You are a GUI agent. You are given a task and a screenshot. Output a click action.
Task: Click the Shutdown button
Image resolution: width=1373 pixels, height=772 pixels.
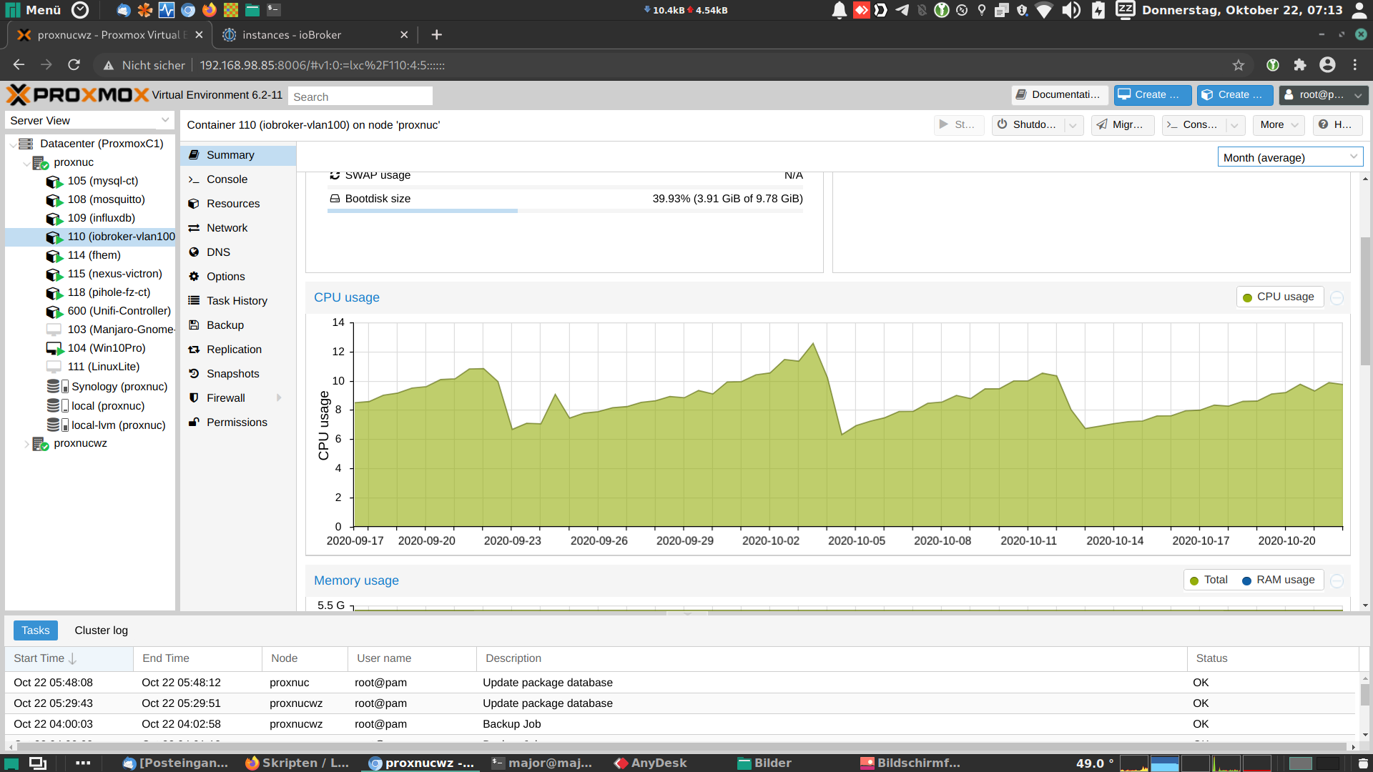click(1028, 125)
